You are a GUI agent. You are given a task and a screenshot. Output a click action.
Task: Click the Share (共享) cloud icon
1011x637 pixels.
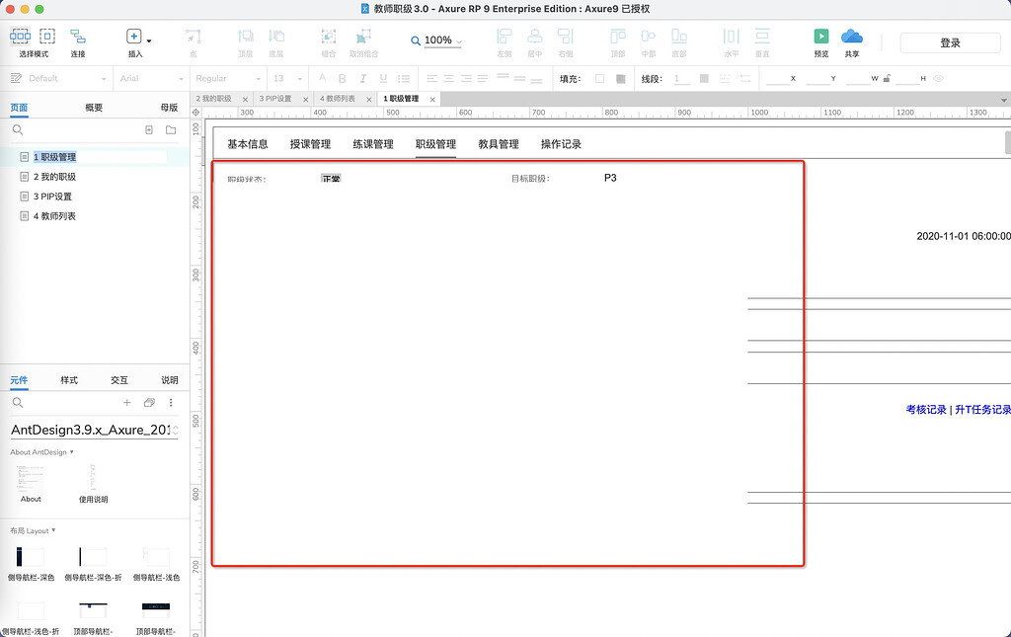coord(852,37)
